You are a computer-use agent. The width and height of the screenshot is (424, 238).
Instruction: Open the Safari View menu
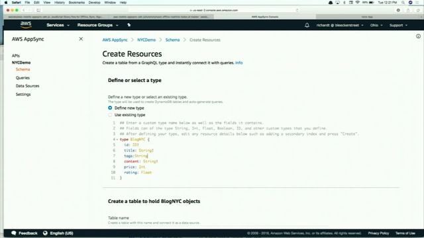(47, 3)
